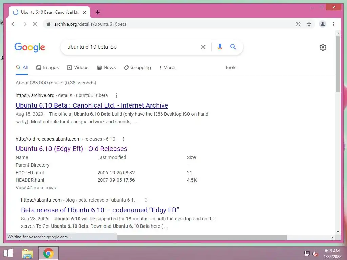Switch to the Videos results tab

tap(78, 68)
